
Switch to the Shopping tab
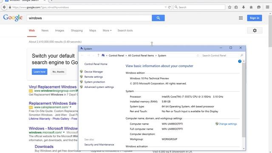(76, 31)
